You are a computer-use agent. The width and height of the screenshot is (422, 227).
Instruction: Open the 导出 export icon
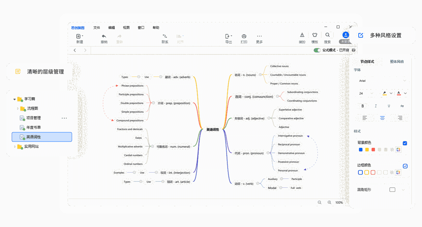coord(227,36)
